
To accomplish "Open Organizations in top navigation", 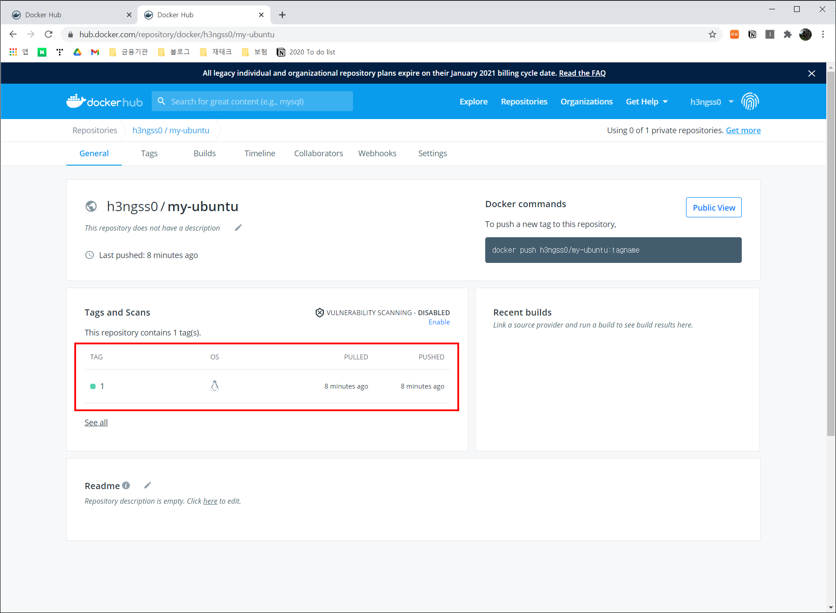I will point(587,102).
